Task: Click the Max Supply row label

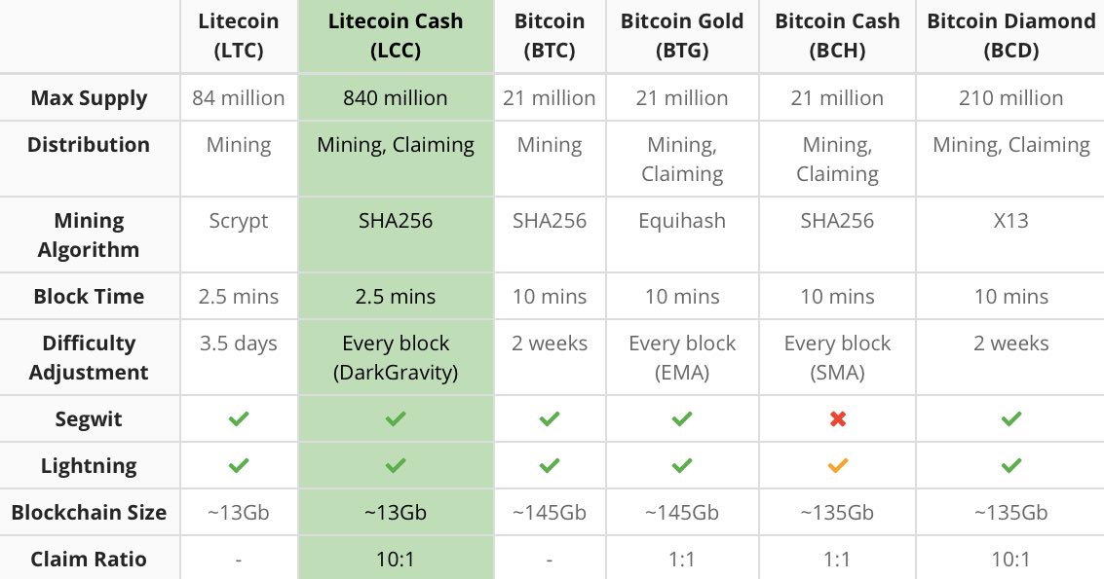Action: (x=89, y=98)
